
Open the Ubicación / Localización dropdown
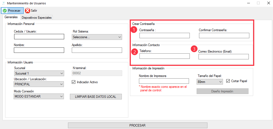click(39, 84)
